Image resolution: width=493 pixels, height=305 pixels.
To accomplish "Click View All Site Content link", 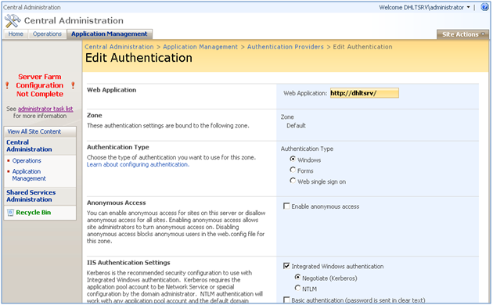I will (x=34, y=131).
